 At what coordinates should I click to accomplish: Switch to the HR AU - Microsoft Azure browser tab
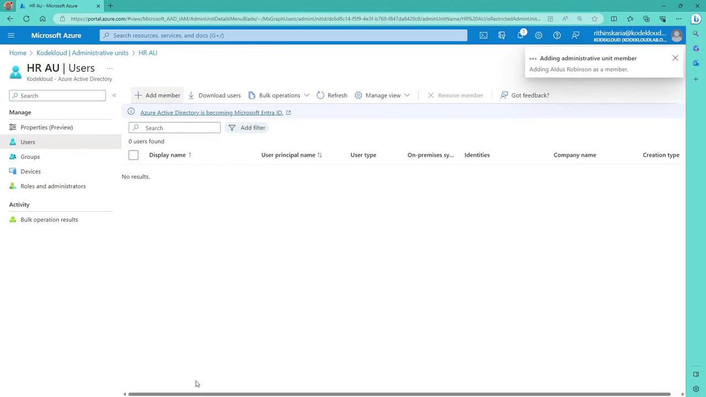point(58,6)
